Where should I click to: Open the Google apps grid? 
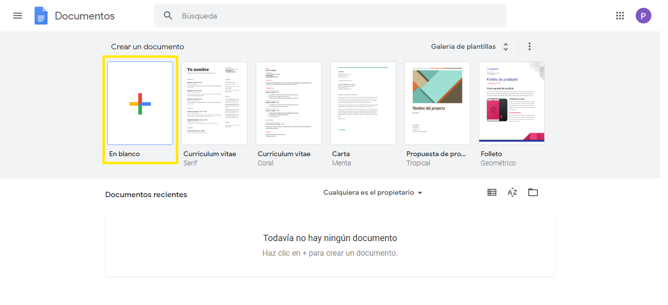(x=620, y=16)
